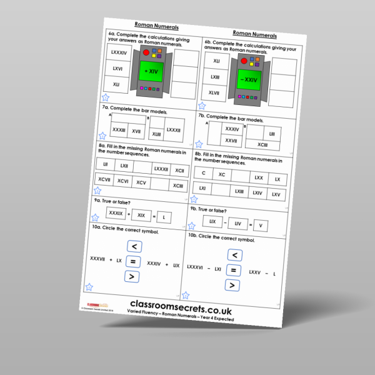Click the star icon beside question 6a
Image resolution: width=375 pixels, height=375 pixels.
[x=104, y=98]
